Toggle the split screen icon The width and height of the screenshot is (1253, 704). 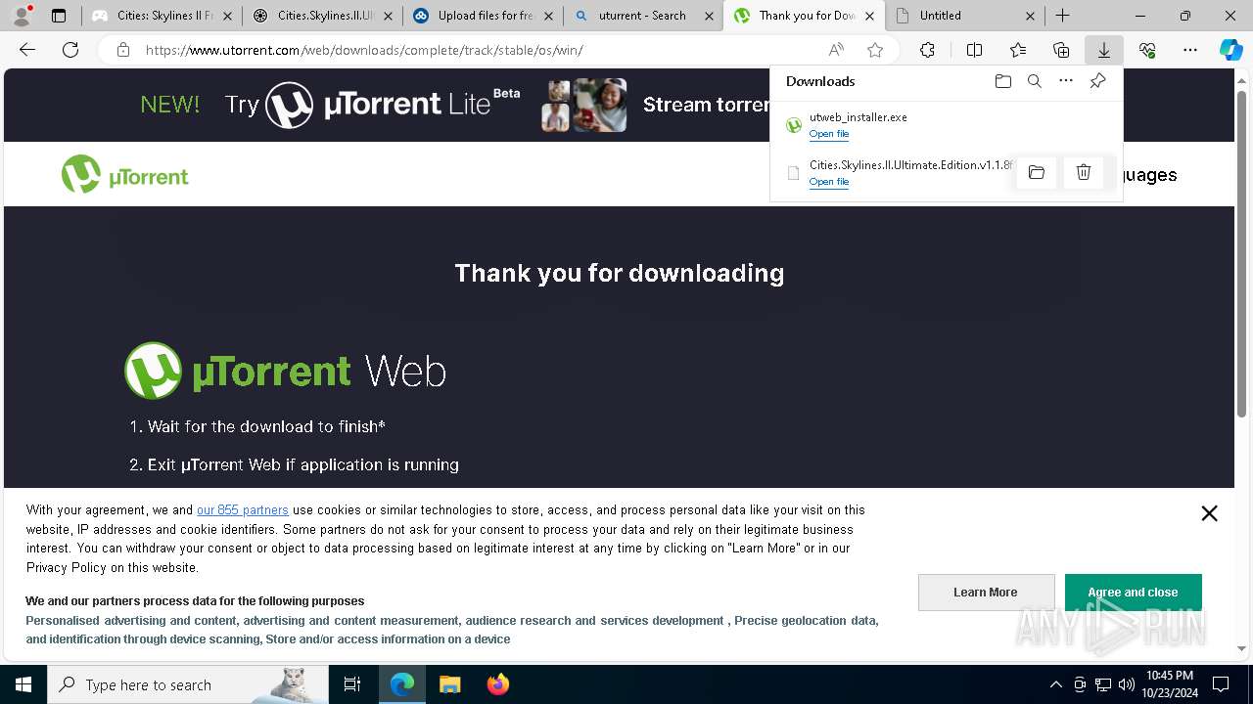pyautogui.click(x=974, y=50)
